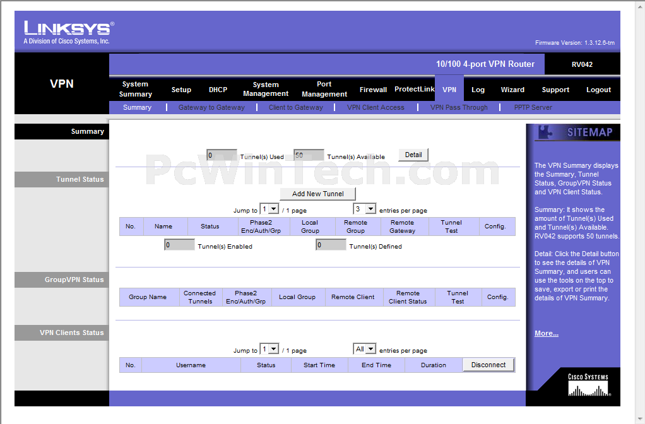Click the 'RV042' model label
Screen dimensions: 645x424
(582, 64)
